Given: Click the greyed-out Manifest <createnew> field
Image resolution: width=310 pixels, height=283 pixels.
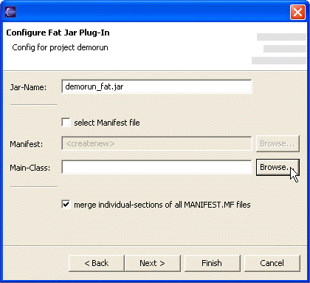Looking at the screenshot, I should [x=156, y=143].
